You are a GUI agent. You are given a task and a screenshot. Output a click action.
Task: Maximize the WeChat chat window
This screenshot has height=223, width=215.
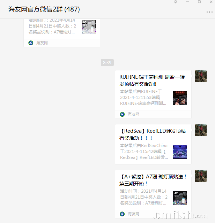pos(199,2)
